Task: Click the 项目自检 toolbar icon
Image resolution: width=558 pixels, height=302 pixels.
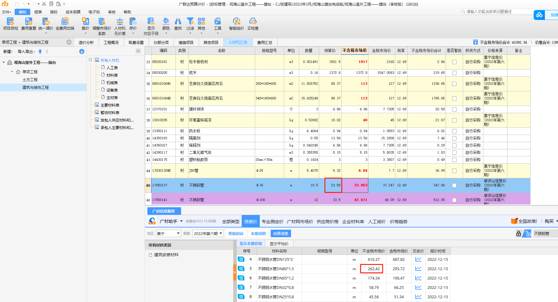Action: click(10, 22)
